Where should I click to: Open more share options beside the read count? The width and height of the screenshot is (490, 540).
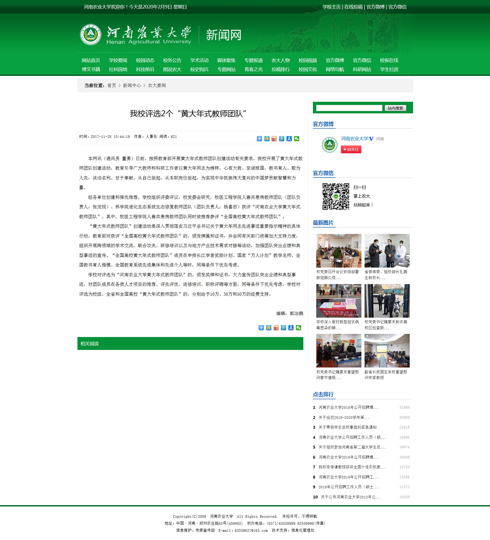tap(259, 139)
